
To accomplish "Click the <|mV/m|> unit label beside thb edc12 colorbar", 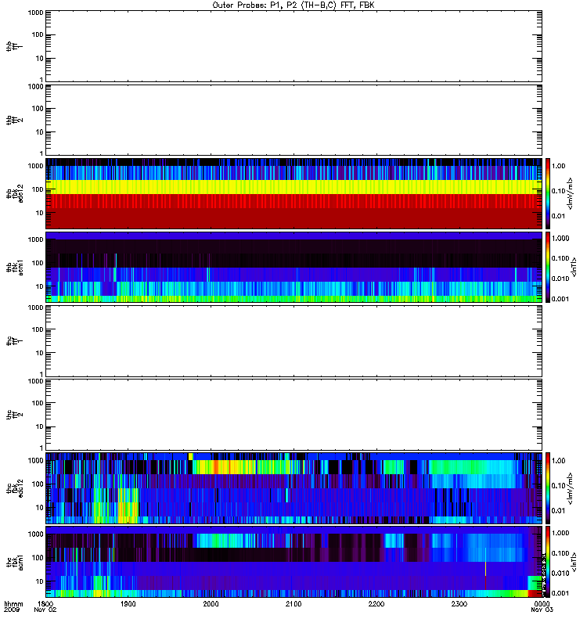I will (x=571, y=193).
